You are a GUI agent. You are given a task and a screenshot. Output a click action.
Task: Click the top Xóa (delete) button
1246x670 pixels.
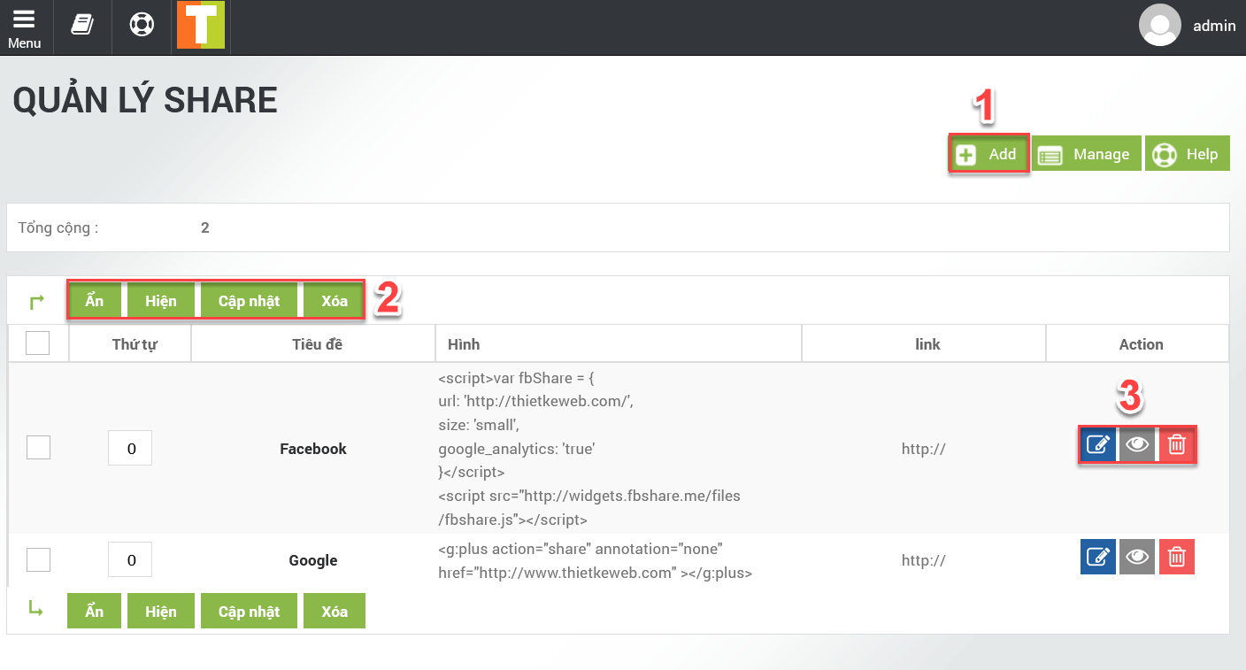pyautogui.click(x=335, y=301)
